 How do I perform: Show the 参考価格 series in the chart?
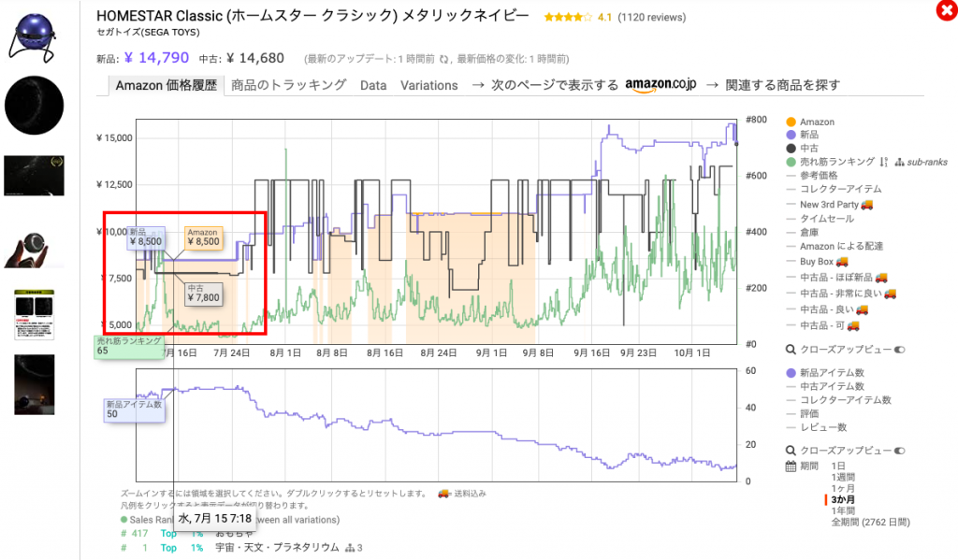coord(819,175)
